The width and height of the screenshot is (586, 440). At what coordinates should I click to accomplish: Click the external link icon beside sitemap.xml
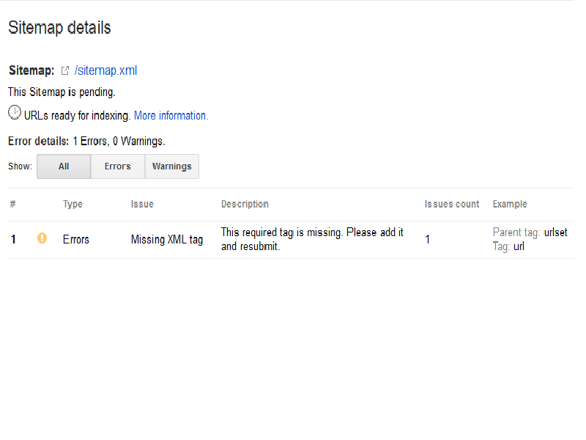click(65, 71)
